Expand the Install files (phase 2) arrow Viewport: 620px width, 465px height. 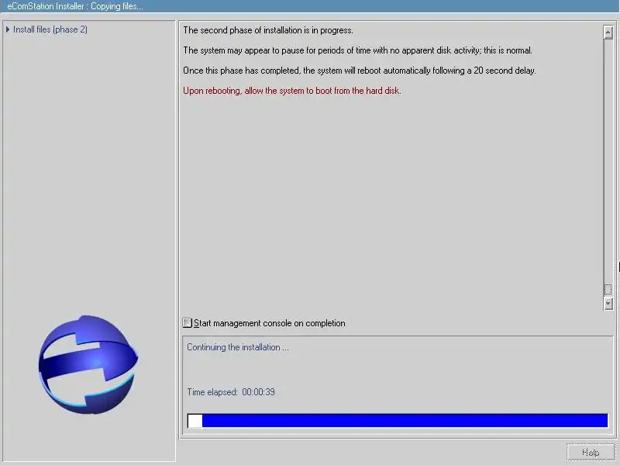tap(8, 29)
